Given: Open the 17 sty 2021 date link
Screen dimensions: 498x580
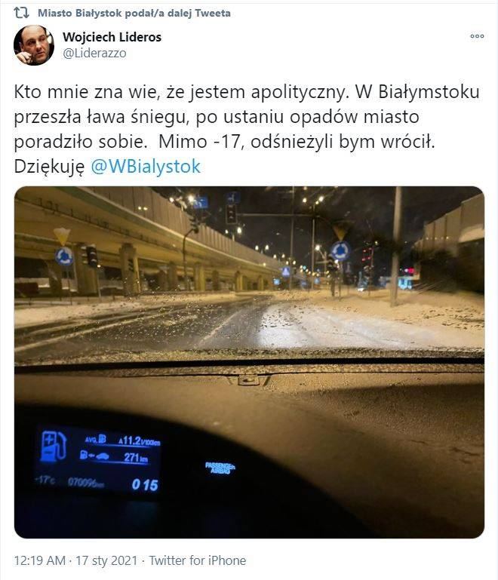Looking at the screenshot, I should [x=106, y=560].
